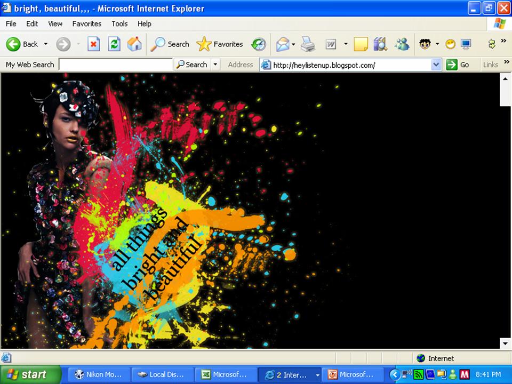Switch to Microsoft PowerPoint taskbar button

(353, 375)
